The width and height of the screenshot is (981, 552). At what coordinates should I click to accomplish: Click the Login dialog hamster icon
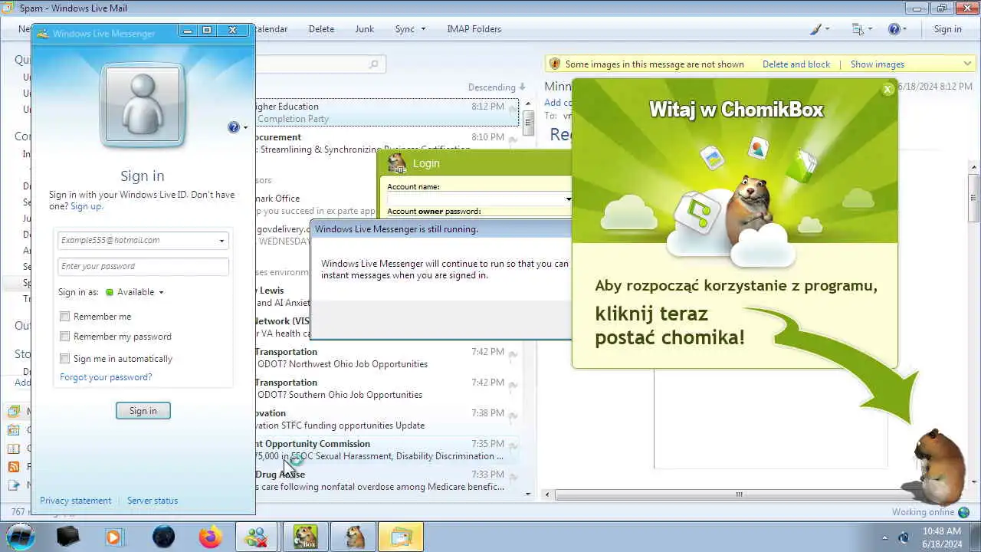[x=396, y=163]
